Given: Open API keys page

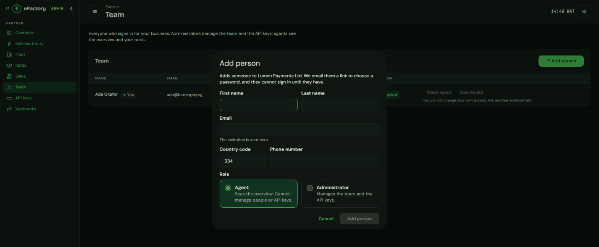Looking at the screenshot, I should coord(40,98).
